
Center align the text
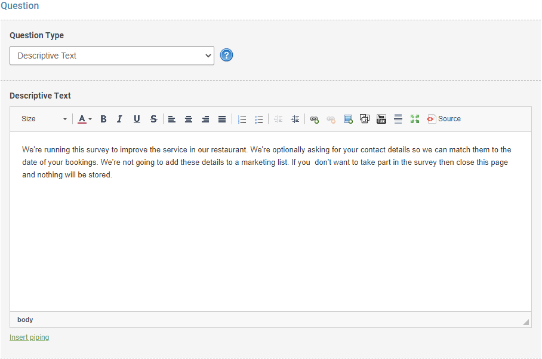[x=189, y=119]
